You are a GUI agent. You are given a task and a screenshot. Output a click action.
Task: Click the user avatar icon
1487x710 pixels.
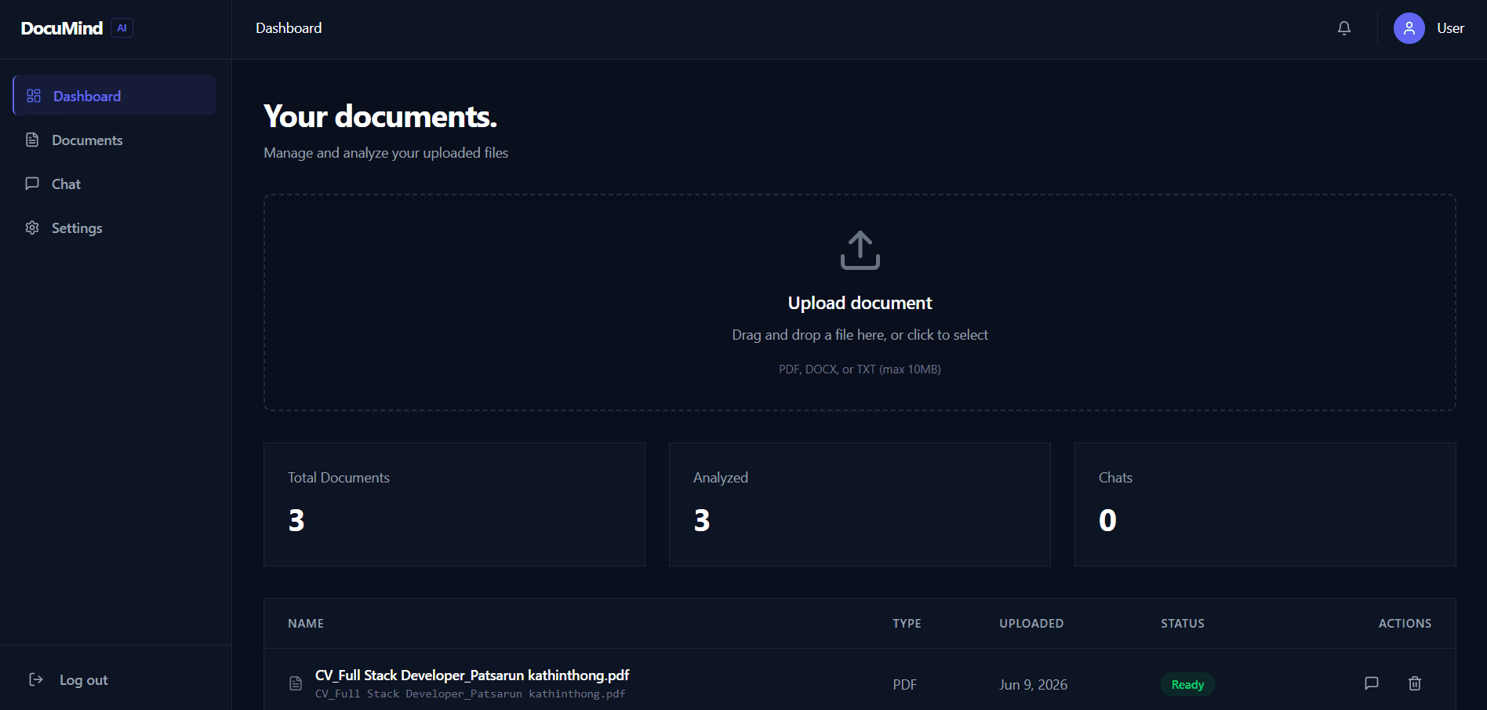1409,28
